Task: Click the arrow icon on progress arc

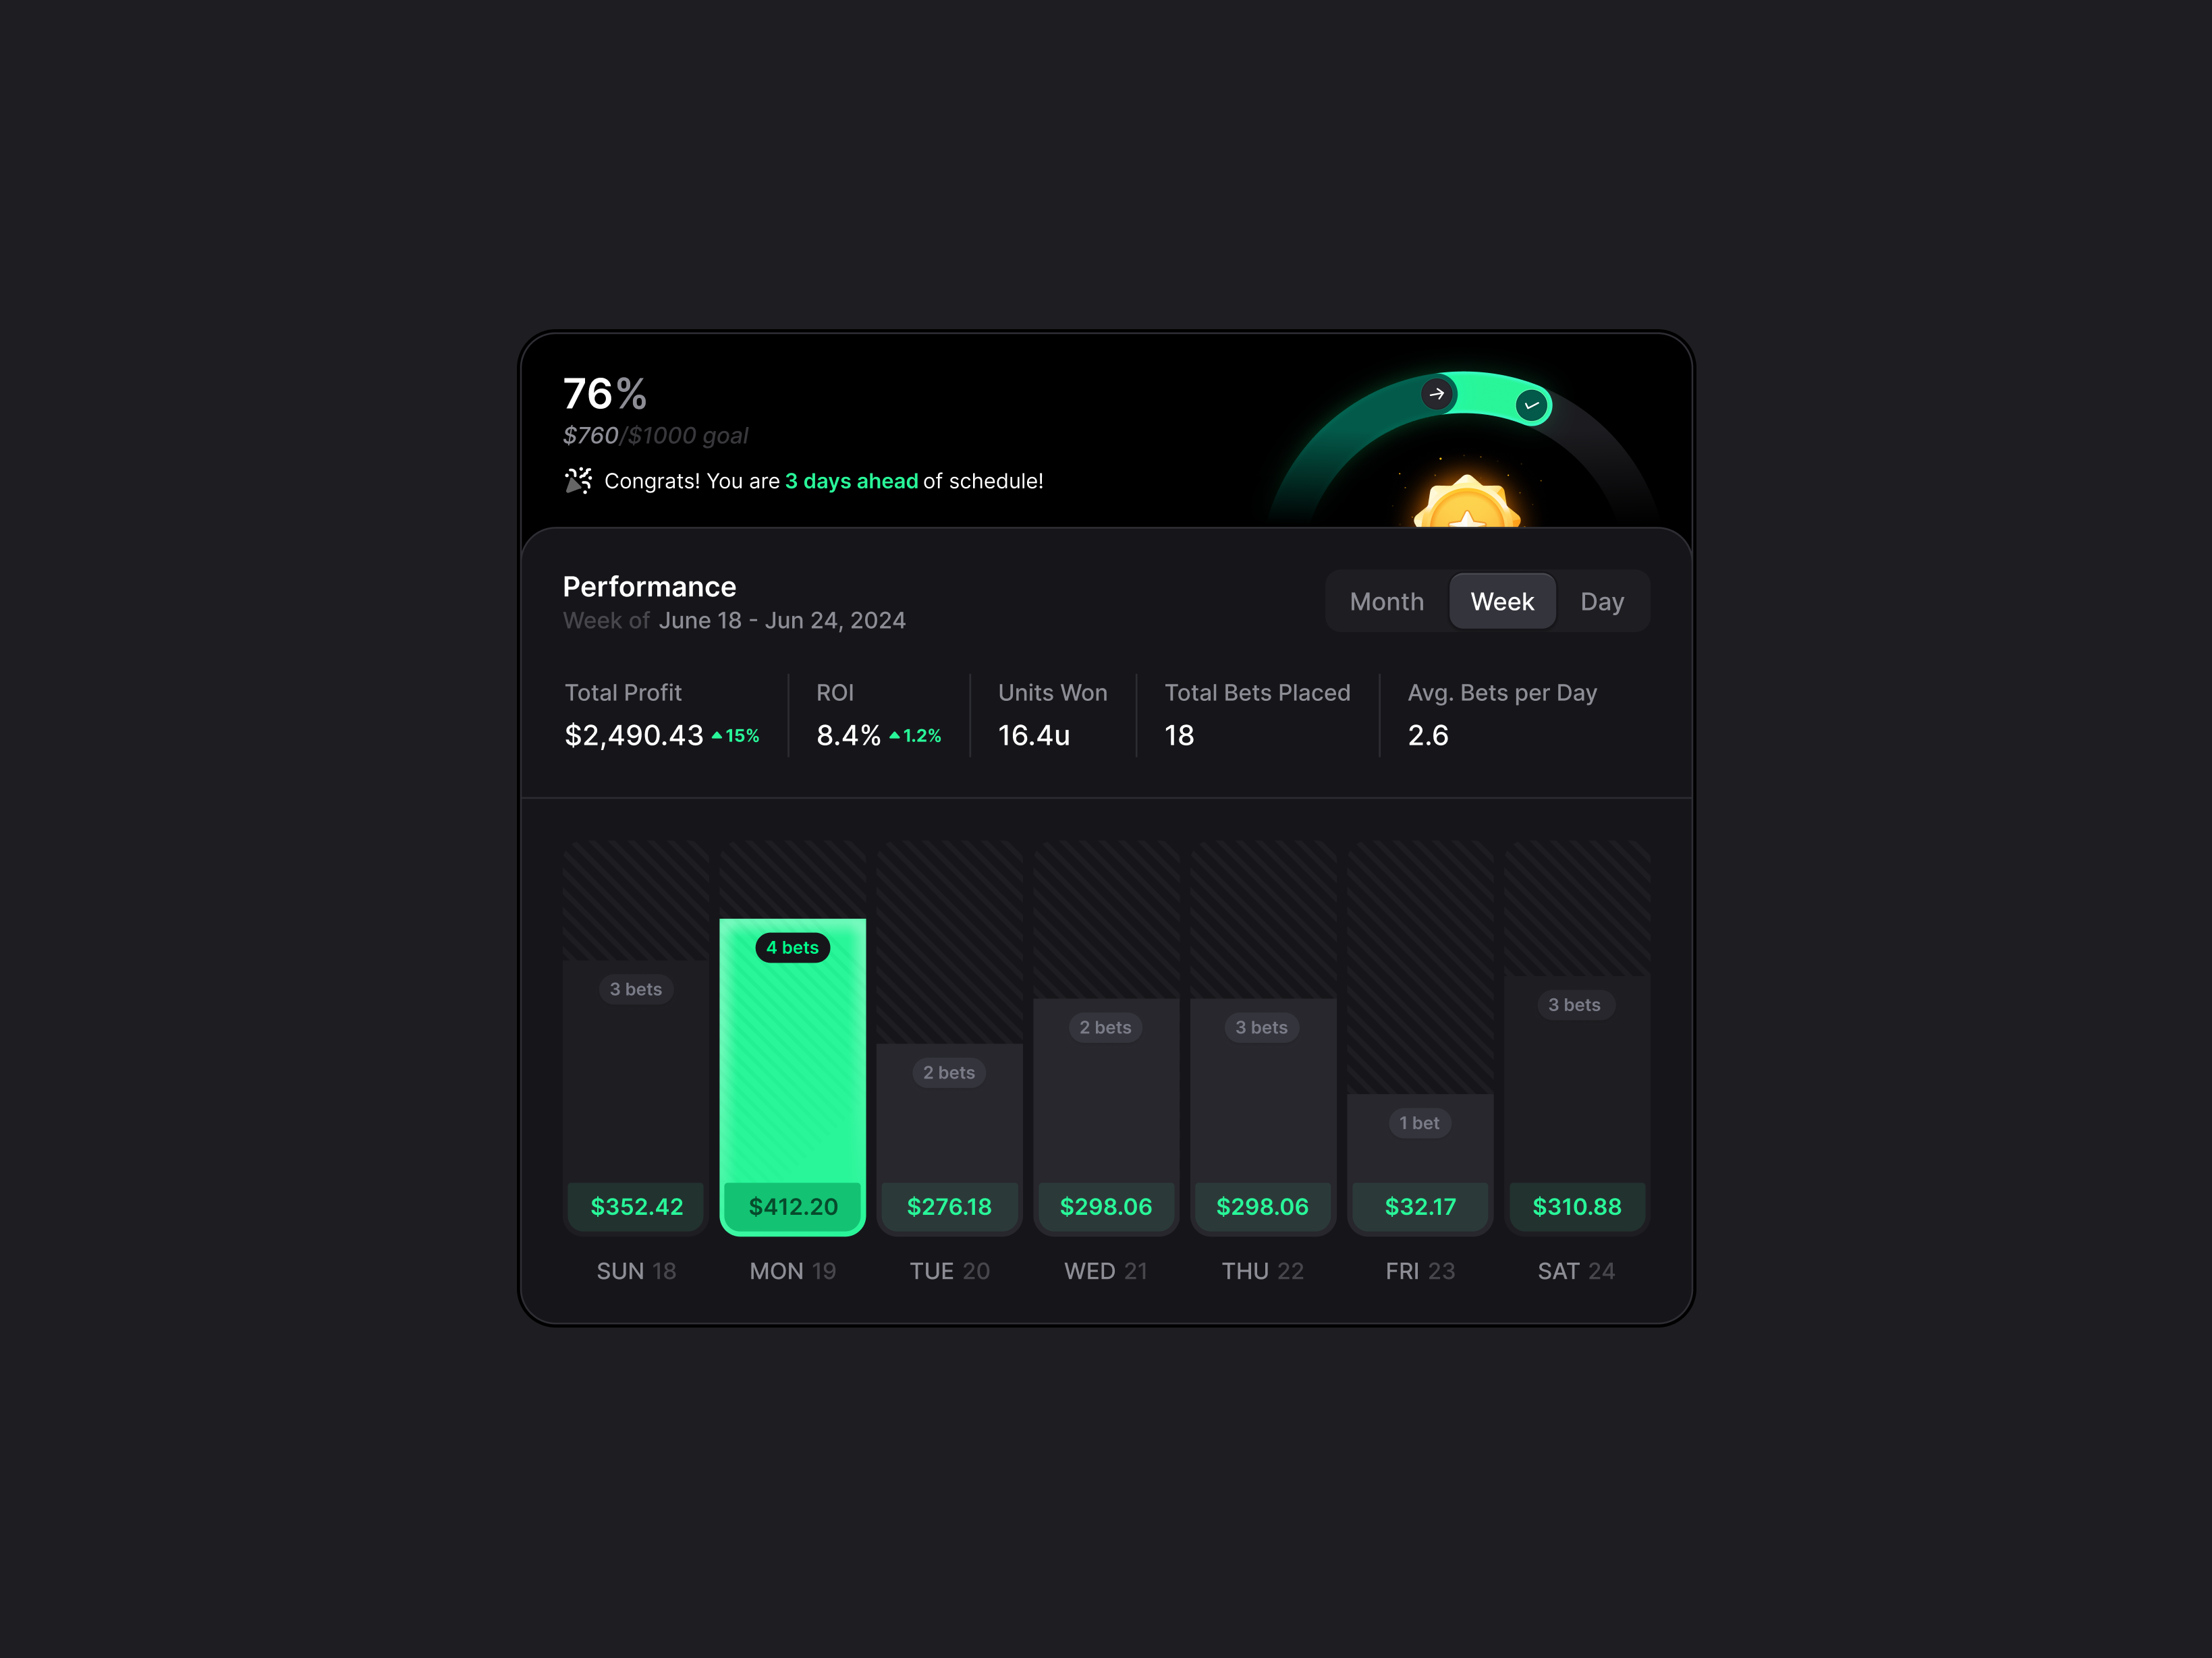Action: [x=1436, y=394]
